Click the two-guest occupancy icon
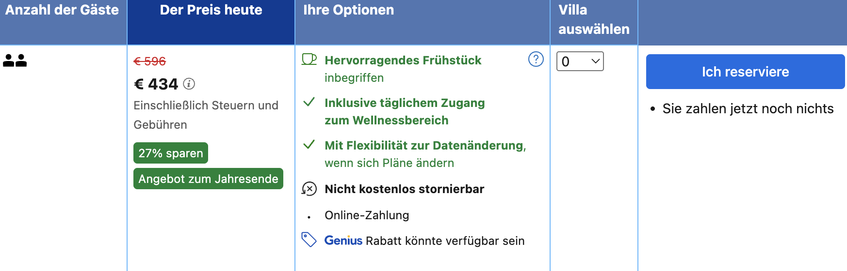 click(x=15, y=60)
